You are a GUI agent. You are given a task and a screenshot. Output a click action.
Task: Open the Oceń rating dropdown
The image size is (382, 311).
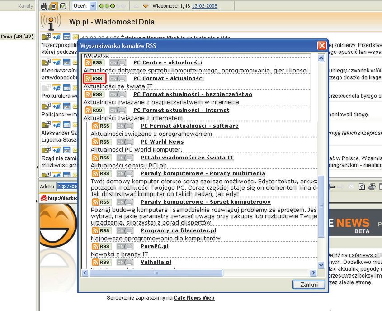pos(93,6)
